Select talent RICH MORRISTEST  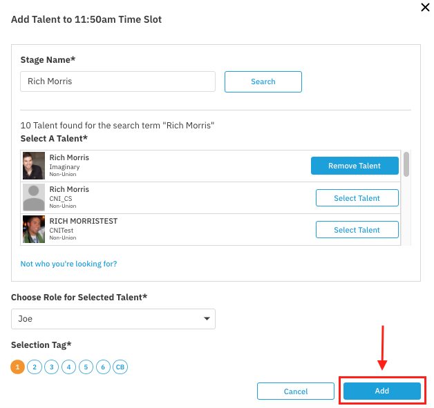point(357,230)
